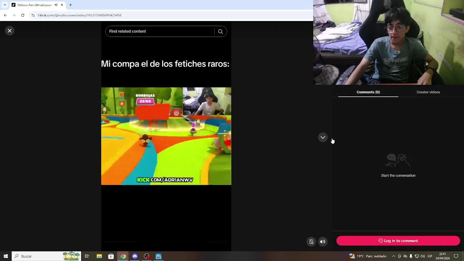
Task: Click the Start the conversation text
Action: pos(398,175)
